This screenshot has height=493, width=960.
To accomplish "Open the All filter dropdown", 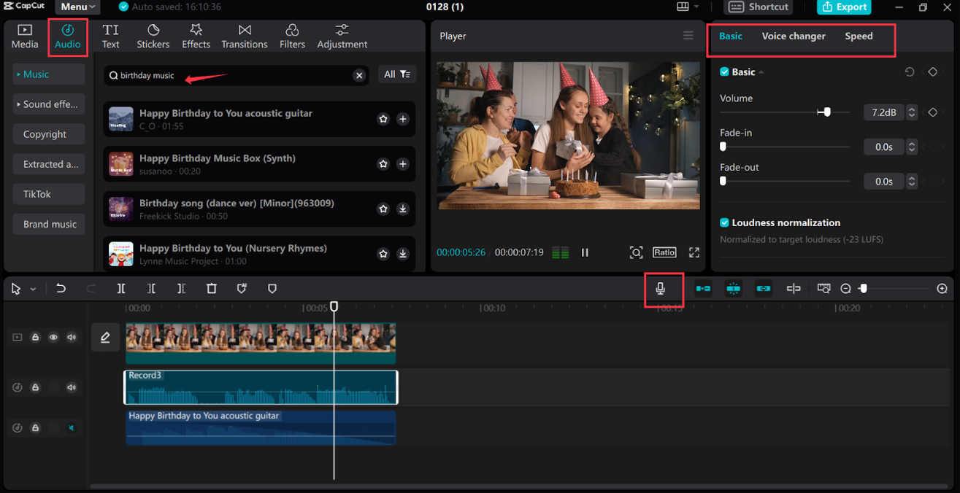I will pyautogui.click(x=397, y=74).
